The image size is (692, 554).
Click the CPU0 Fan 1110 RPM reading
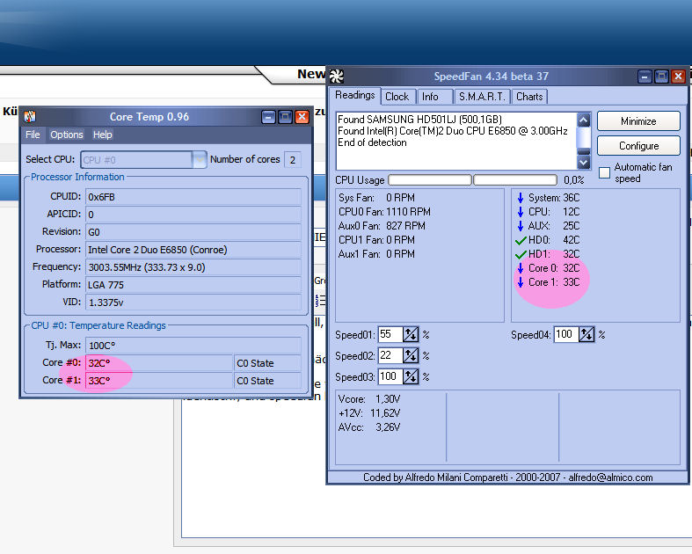(384, 212)
